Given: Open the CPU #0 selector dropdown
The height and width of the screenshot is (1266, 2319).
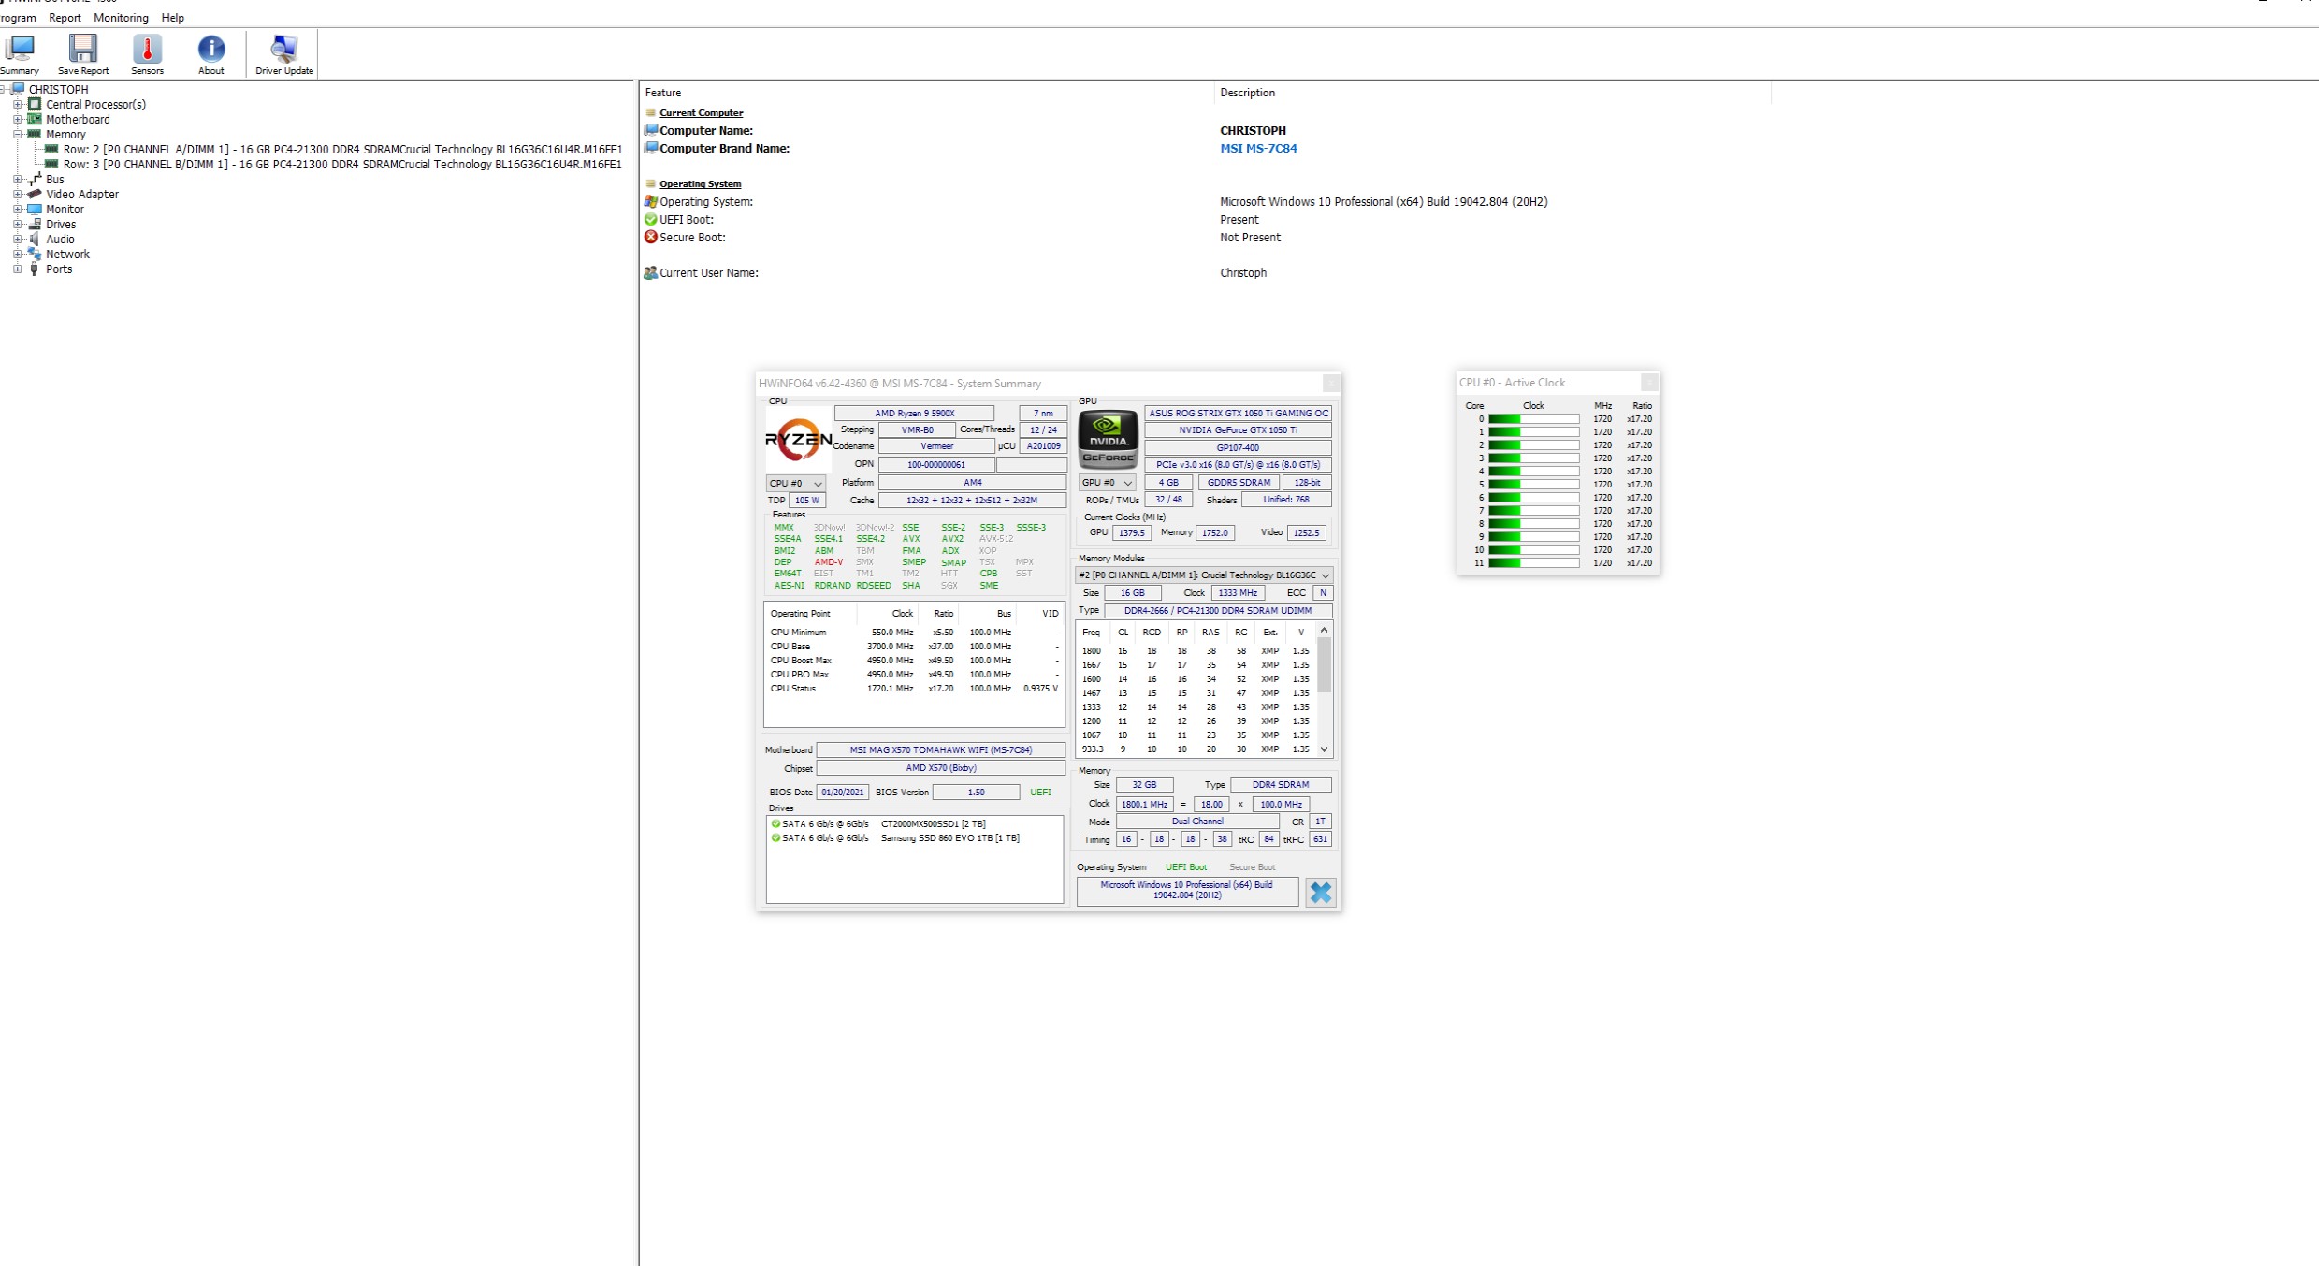Looking at the screenshot, I should 795,484.
